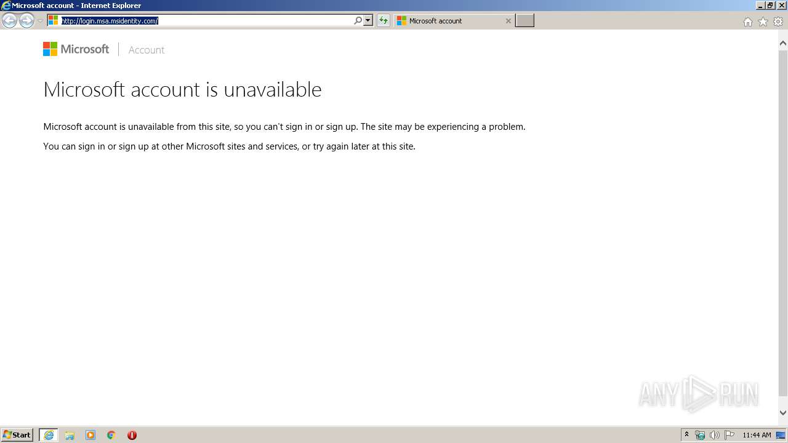The height and width of the screenshot is (443, 788).
Task: Expand the address bar autocomplete dropdown
Action: tap(368, 21)
